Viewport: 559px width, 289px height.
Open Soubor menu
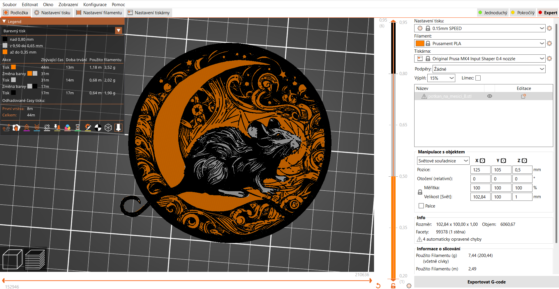(x=10, y=4)
